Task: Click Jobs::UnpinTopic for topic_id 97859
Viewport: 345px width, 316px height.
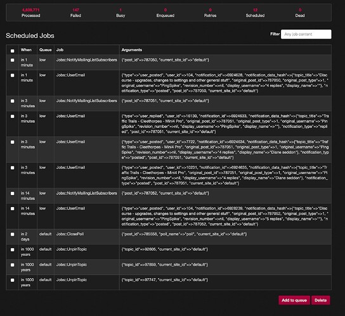Action: [x=72, y=265]
